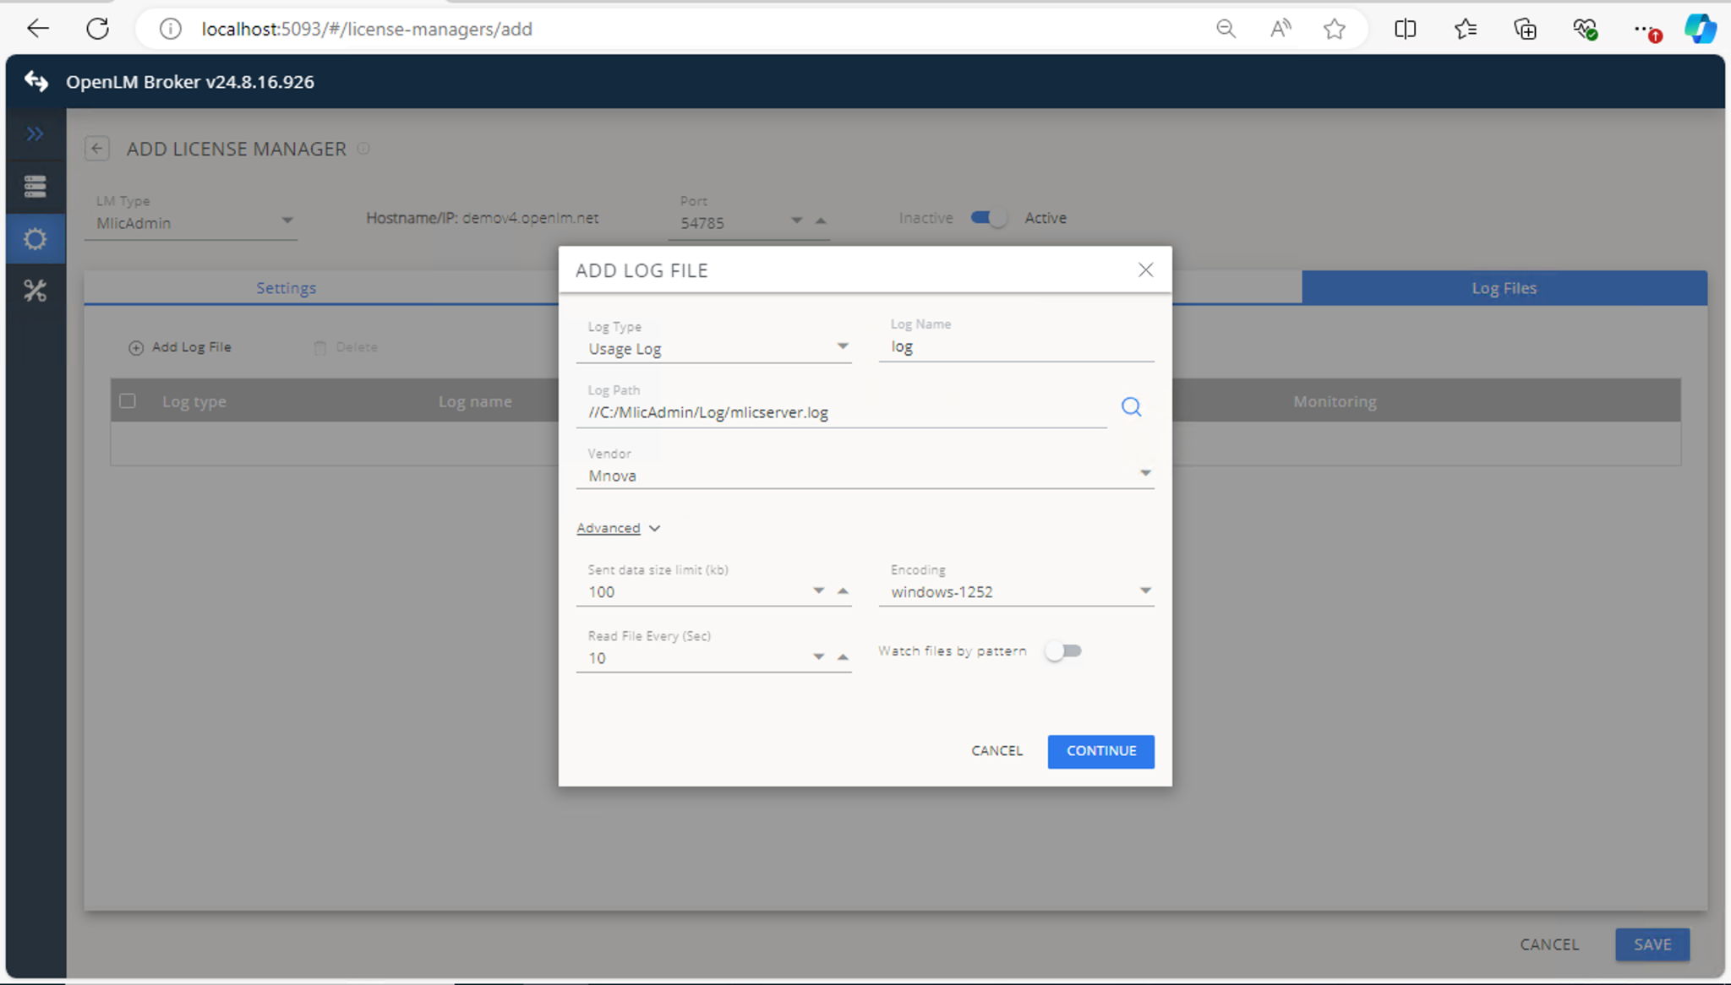Check the select-all checkbox in log table header
Image resolution: width=1731 pixels, height=985 pixels.
point(128,401)
